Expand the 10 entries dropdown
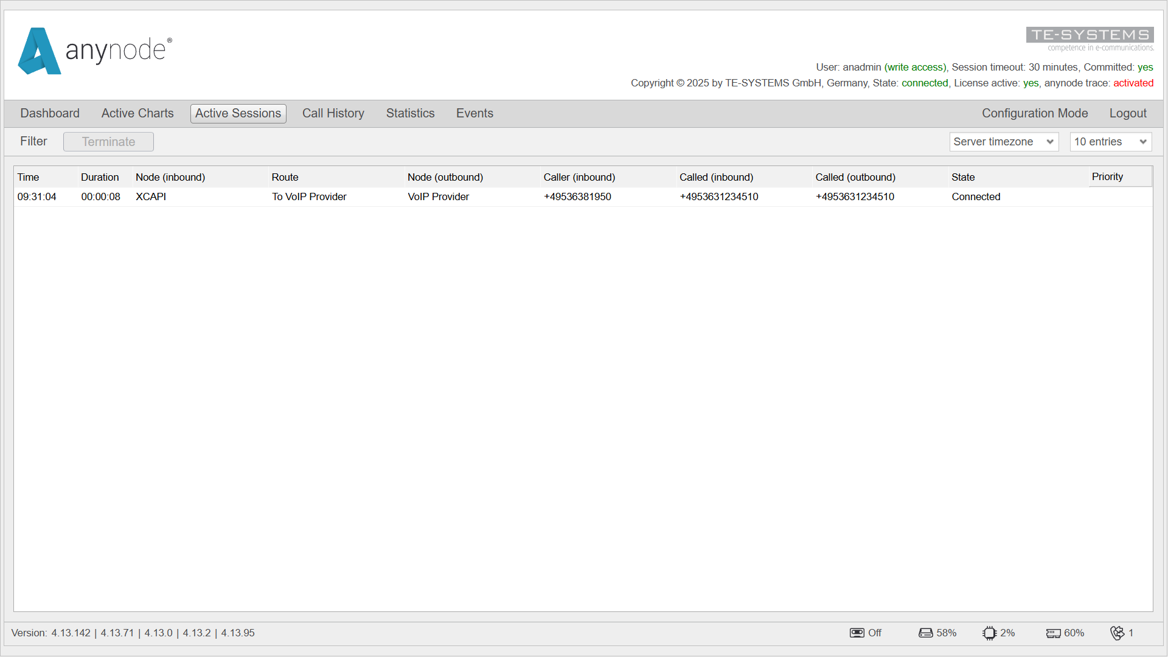The image size is (1168, 657). [1110, 142]
